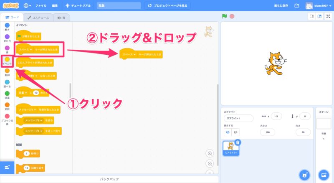The width and height of the screenshot is (334, 183).
Task: Toggle the show sprite eye icon
Action: click(228, 132)
